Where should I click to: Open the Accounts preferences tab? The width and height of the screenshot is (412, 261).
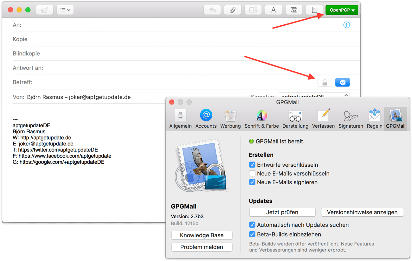click(x=206, y=119)
